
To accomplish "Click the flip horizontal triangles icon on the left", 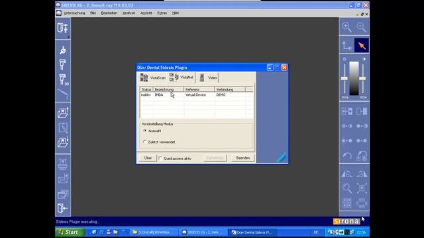I will pos(347,174).
